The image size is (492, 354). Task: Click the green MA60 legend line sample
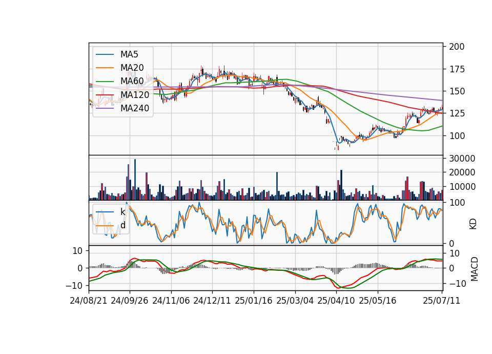[105, 82]
